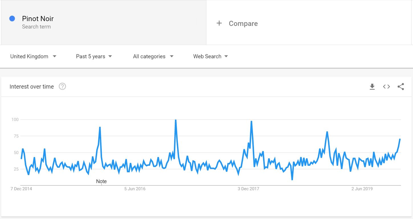Viewport: 413px width, 219px height.
Task: Open the All categories dropdown
Action: [x=153, y=56]
